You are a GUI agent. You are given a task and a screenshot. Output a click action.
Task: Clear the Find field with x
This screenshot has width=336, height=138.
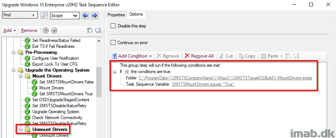pos(33,15)
